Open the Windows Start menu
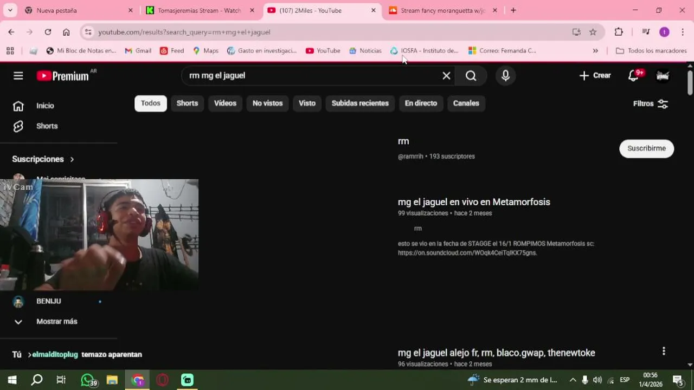 (x=12, y=380)
